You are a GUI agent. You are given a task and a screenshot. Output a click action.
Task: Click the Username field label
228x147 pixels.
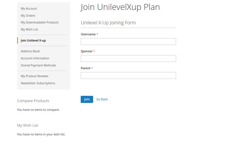point(88,34)
